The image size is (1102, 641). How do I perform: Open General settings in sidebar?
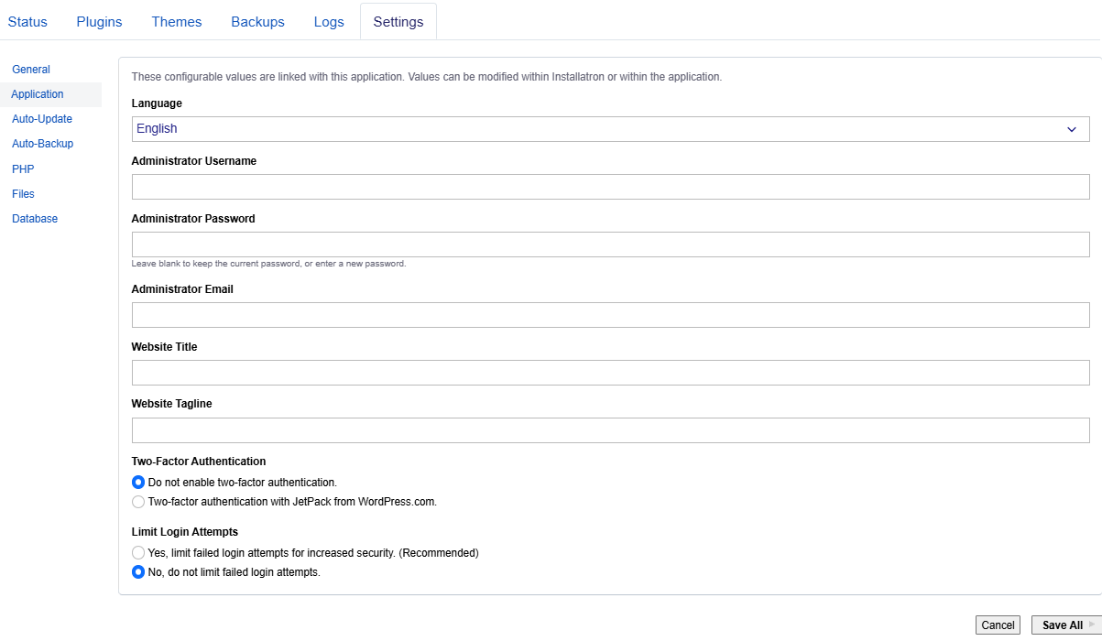pyautogui.click(x=31, y=70)
